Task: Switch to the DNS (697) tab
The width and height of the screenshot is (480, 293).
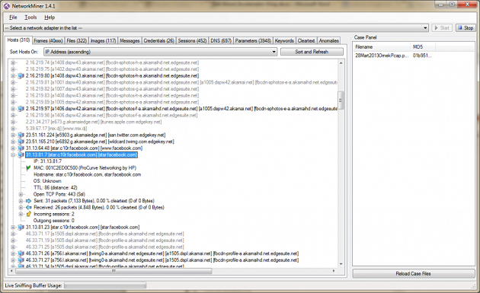Action: 221,40
